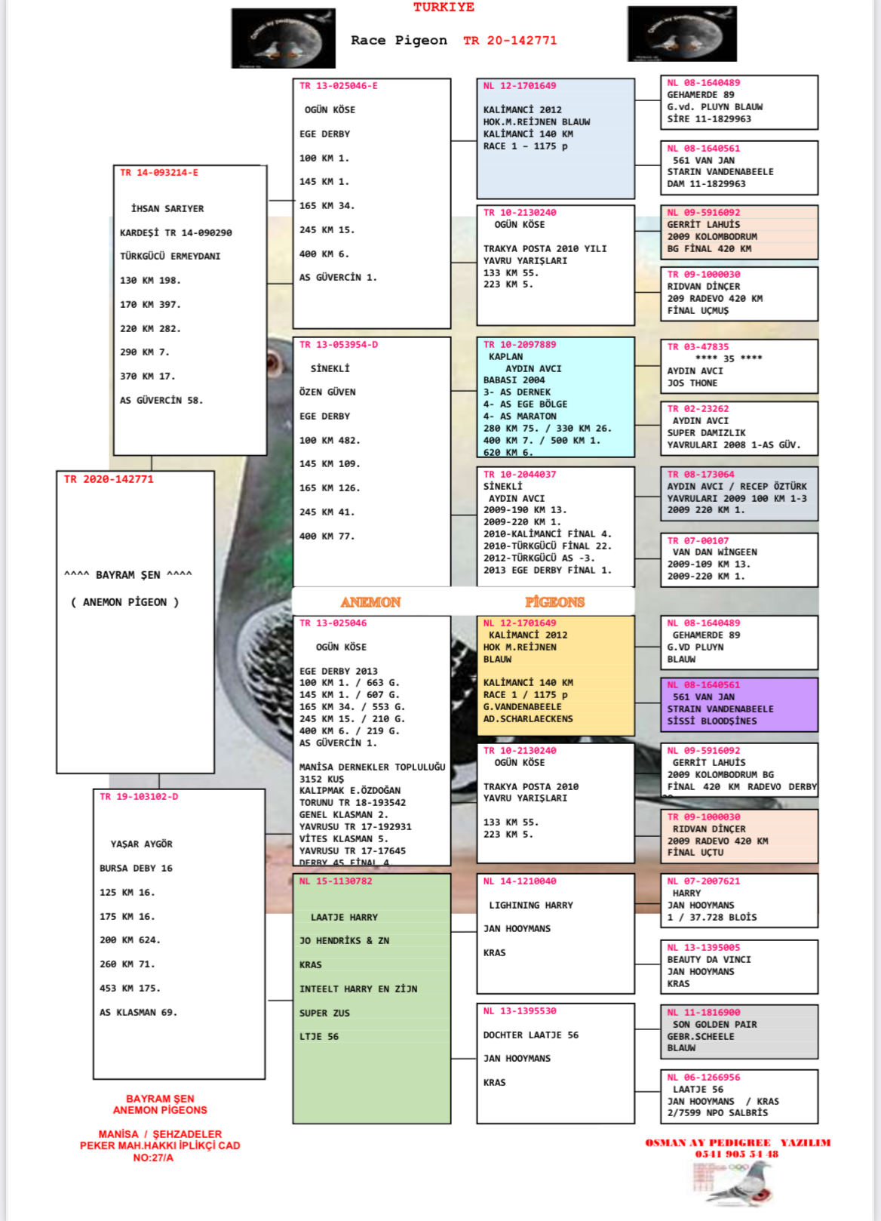Viewport: 881px width, 1221px height.
Task: Select "DAM 11-1829963" line
Action: pyautogui.click(x=706, y=183)
